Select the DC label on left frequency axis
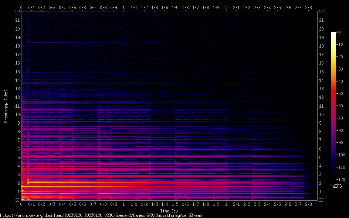Image resolution: width=349 pixels, height=218 pixels. pos(16,200)
